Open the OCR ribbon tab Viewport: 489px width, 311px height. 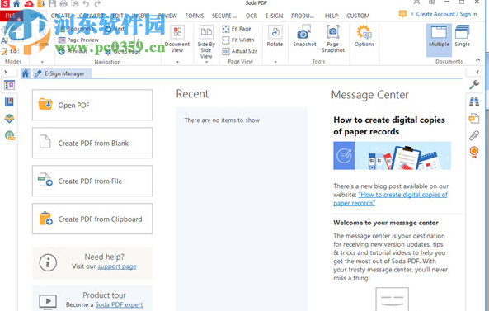[x=252, y=16]
